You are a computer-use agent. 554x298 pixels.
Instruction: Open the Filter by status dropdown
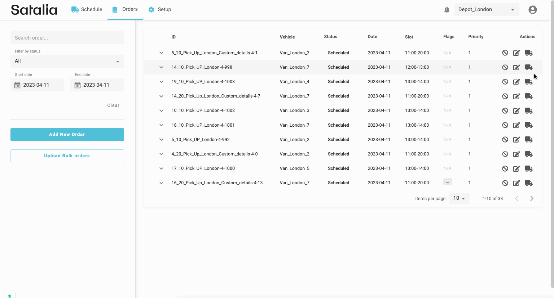[x=67, y=61]
